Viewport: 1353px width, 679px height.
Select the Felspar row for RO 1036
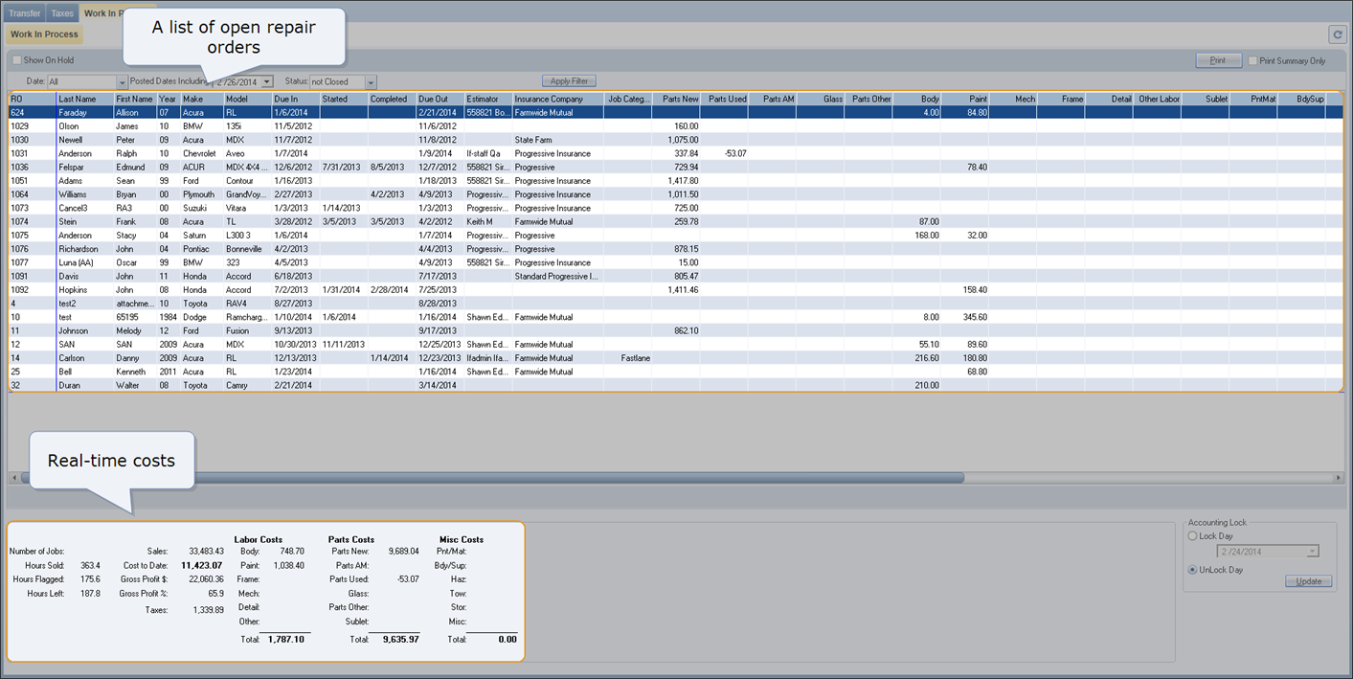tap(675, 167)
